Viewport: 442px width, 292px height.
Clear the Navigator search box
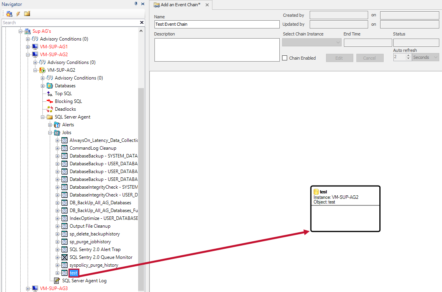coord(142,23)
